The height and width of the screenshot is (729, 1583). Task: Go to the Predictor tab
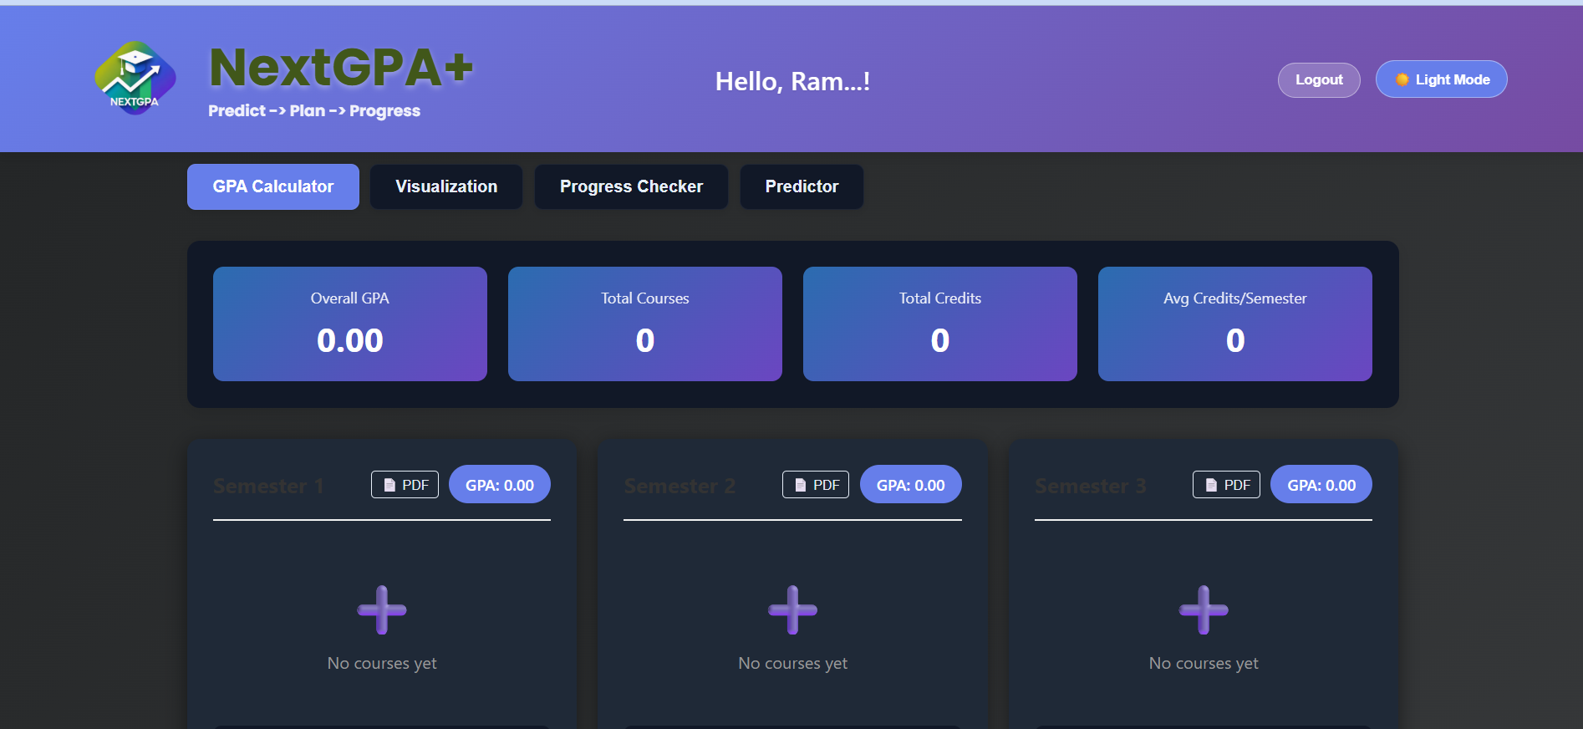[x=802, y=186]
